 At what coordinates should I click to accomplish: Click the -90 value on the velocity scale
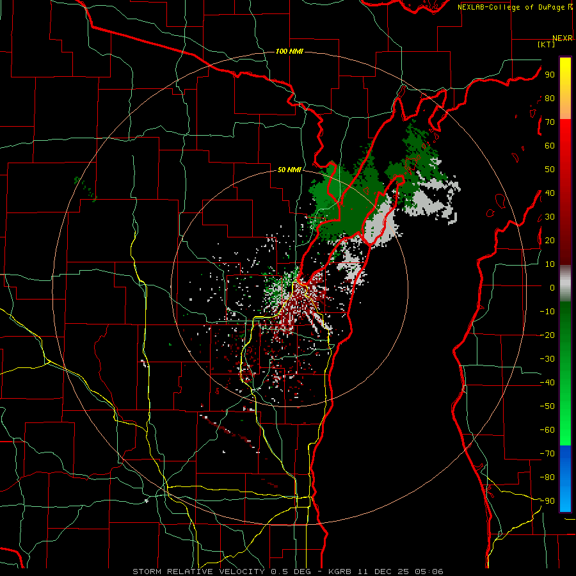547,501
